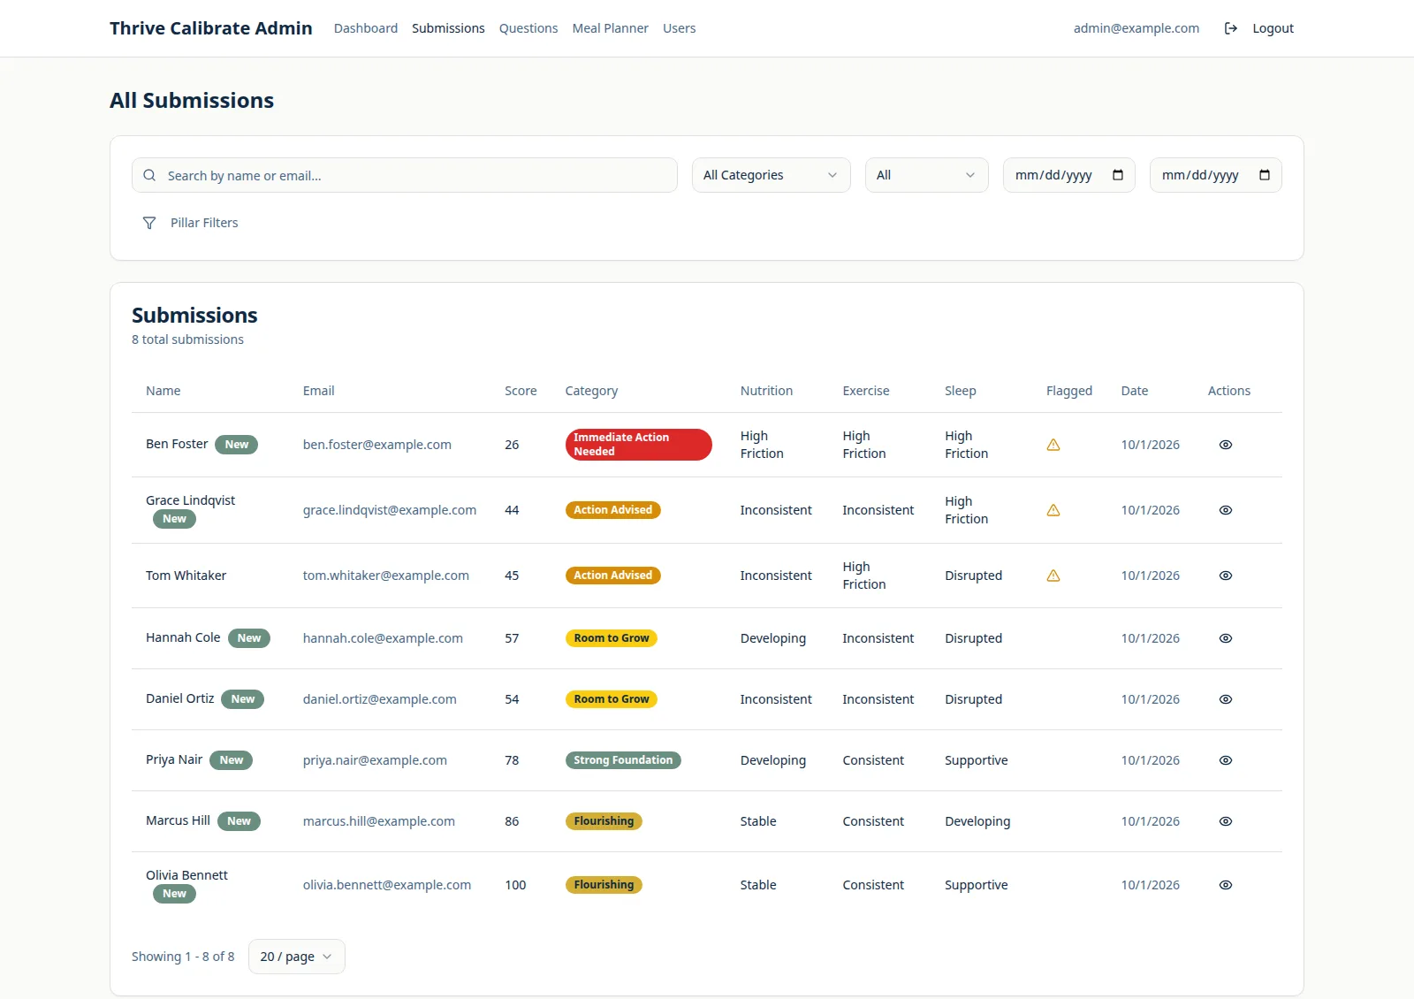Click Flourishing badge in Marcus Hill's row
The width and height of the screenshot is (1414, 999).
click(x=604, y=821)
